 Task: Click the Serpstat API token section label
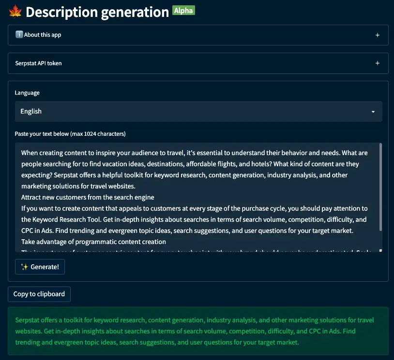click(x=38, y=63)
